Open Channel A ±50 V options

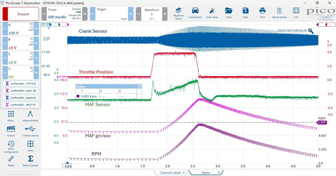click(x=21, y=29)
